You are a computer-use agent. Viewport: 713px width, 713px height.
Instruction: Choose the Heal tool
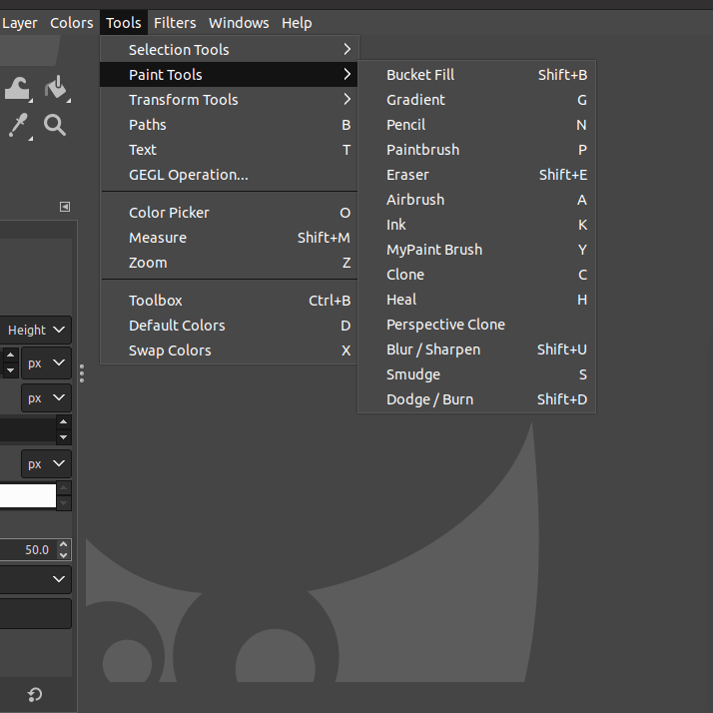point(477,300)
